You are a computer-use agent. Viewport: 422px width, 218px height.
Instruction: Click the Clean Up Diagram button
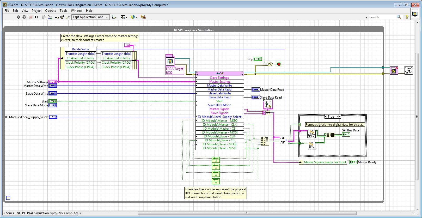[143, 17]
